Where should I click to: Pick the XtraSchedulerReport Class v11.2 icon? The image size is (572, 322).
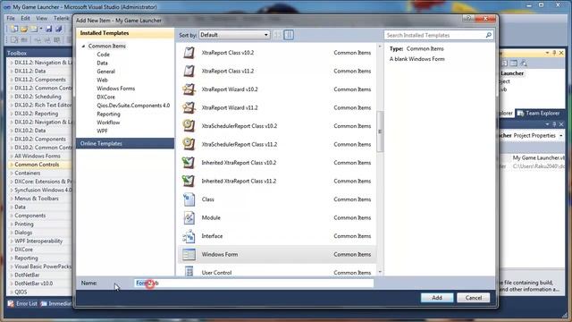pyautogui.click(x=189, y=144)
